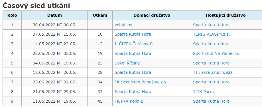Click the Hostující družstvo column header
This screenshot has width=262, height=108.
pos(226,15)
